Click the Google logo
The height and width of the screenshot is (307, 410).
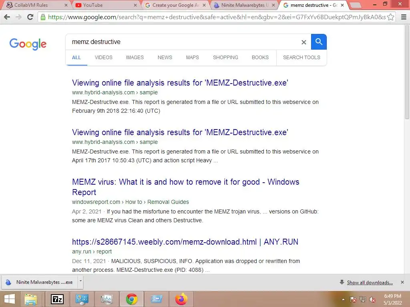28,44
